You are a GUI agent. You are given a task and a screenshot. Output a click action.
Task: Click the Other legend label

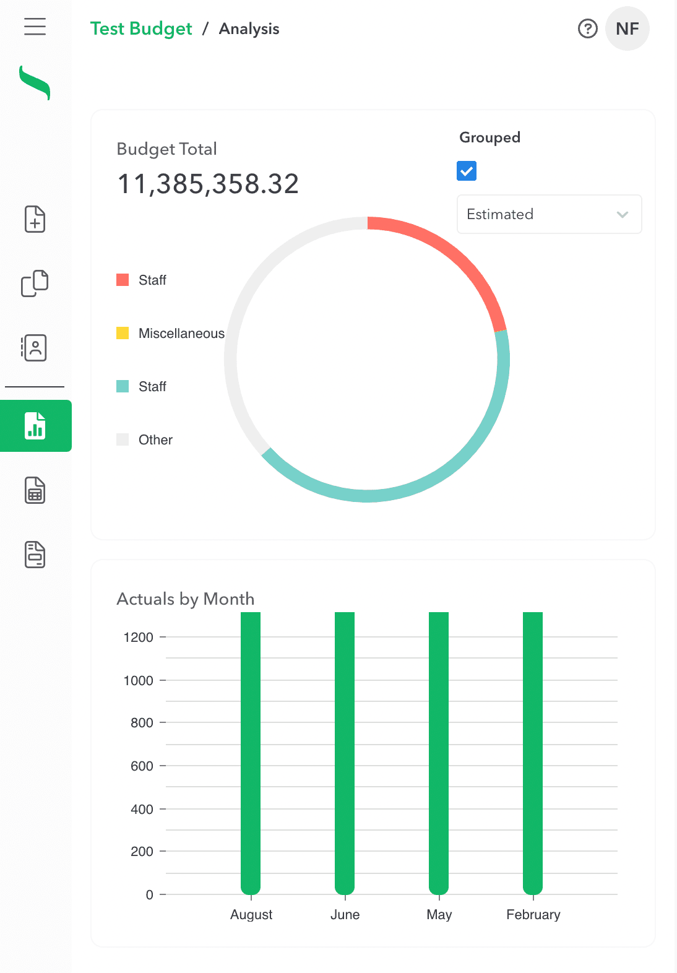[155, 439]
